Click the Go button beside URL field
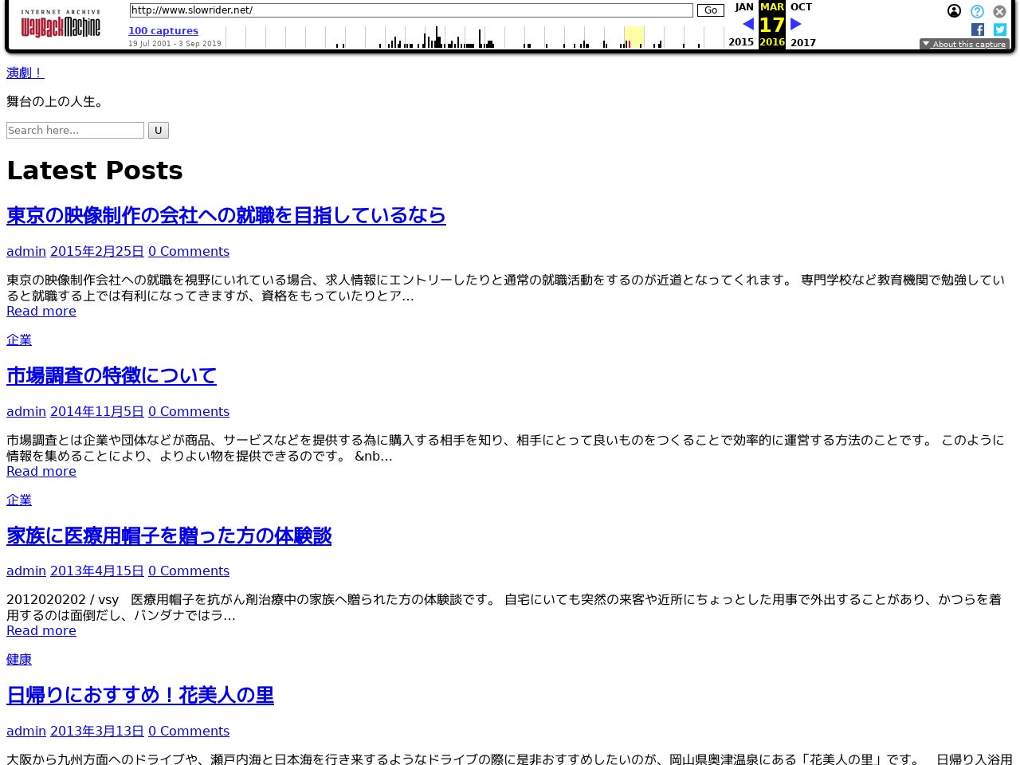This screenshot has height=765, width=1020. pos(710,10)
